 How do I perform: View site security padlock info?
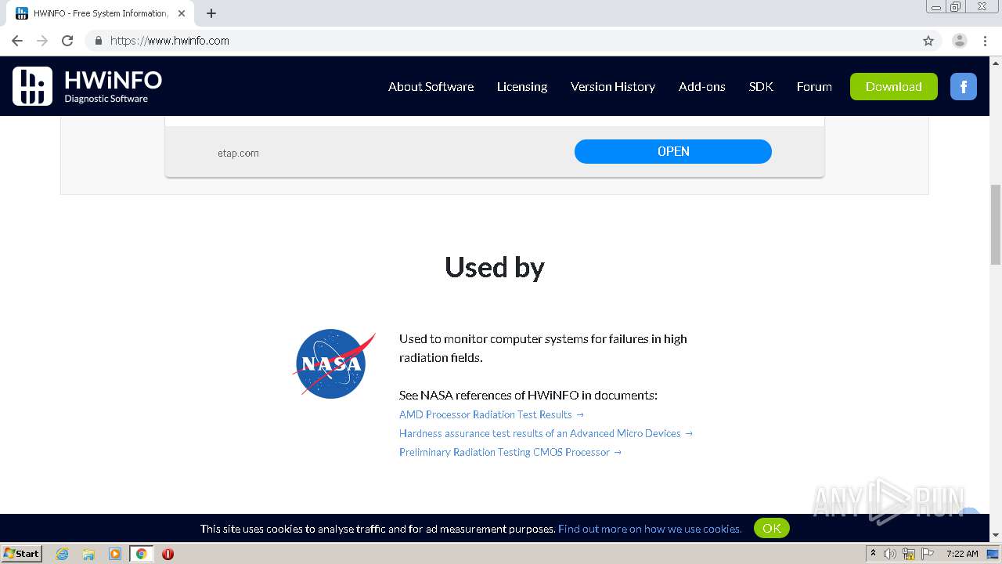pos(98,41)
